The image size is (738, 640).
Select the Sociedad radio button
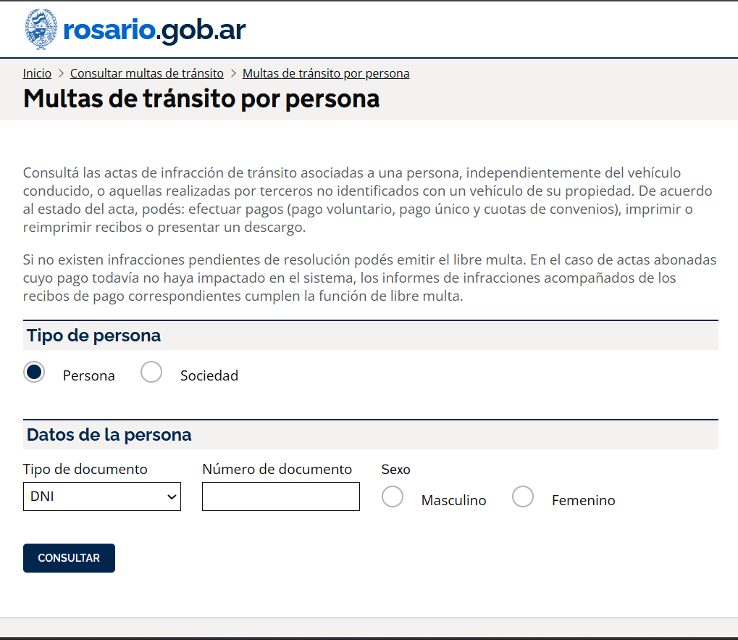[x=151, y=373]
